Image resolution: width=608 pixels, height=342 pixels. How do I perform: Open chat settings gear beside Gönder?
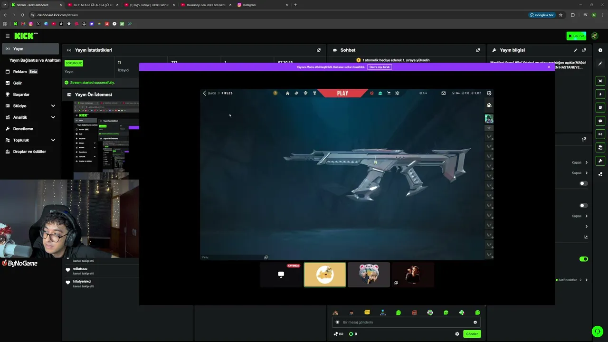(x=457, y=334)
